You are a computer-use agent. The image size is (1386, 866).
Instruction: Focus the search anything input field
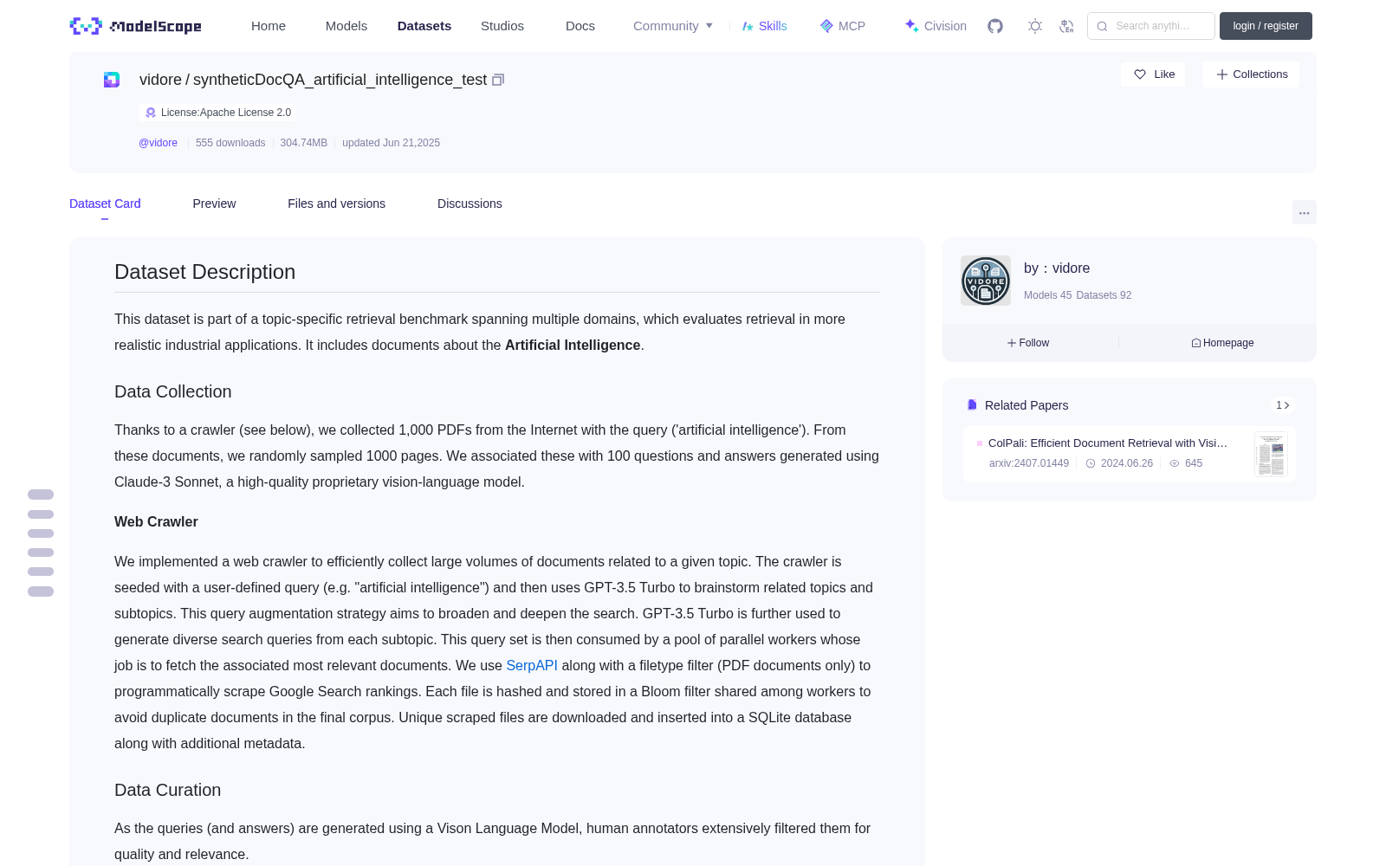(1151, 26)
